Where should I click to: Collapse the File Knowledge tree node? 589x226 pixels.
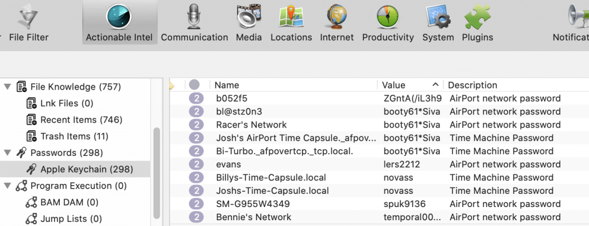coord(7,87)
